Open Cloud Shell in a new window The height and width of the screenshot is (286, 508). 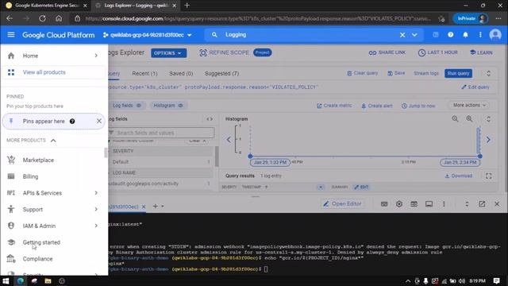click(x=482, y=204)
